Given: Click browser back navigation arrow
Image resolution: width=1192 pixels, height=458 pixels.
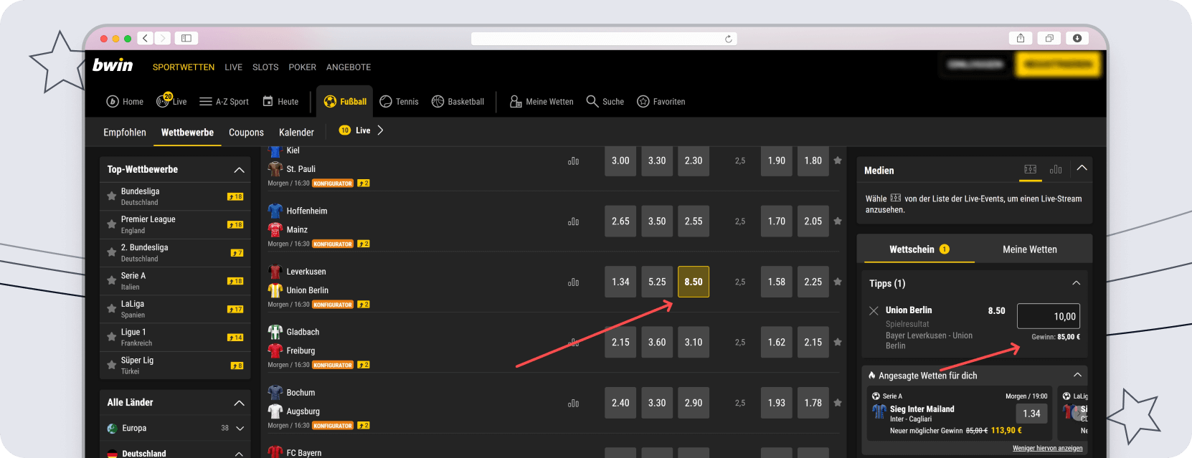Looking at the screenshot, I should click(146, 38).
